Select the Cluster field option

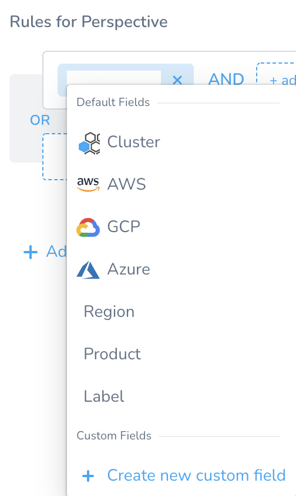coord(181,142)
